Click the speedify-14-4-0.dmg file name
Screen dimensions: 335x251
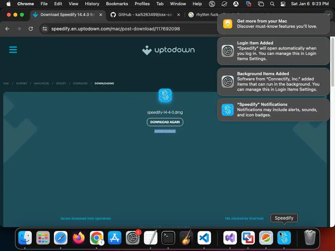pos(165,112)
